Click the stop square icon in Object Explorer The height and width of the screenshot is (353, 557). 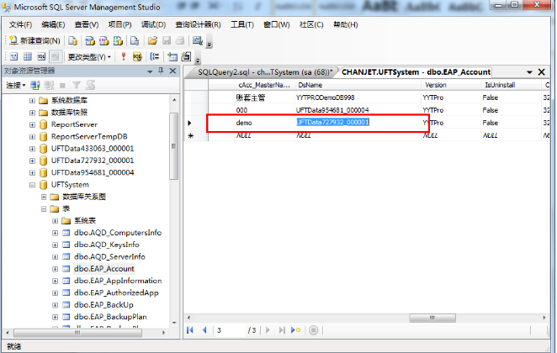(x=62, y=85)
